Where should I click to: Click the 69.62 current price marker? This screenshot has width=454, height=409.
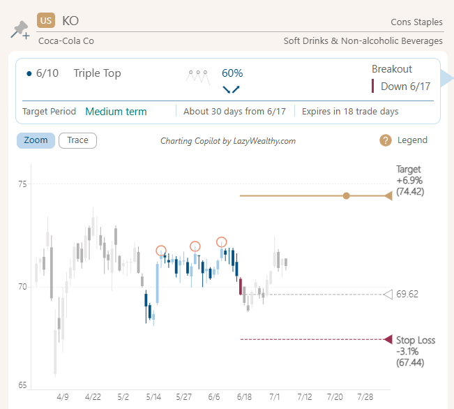(388, 295)
